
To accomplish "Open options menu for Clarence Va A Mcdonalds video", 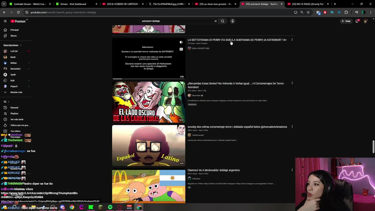I will [x=292, y=170].
